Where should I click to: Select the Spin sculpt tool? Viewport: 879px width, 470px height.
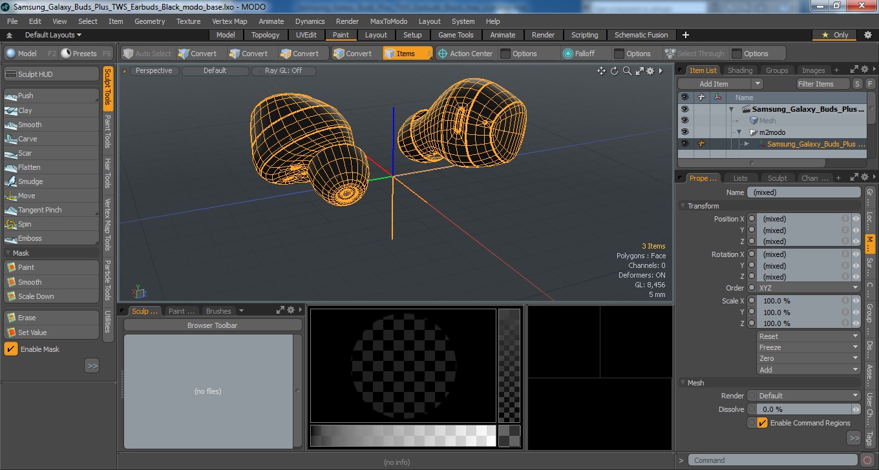pyautogui.click(x=52, y=224)
